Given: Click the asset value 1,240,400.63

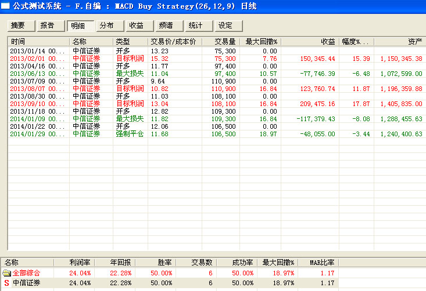Looking at the screenshot, I should click(x=401, y=134).
